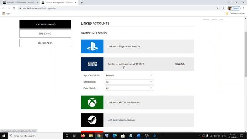Open the Basic Info section
Image resolution: width=247 pixels, height=139 pixels.
coord(45,34)
